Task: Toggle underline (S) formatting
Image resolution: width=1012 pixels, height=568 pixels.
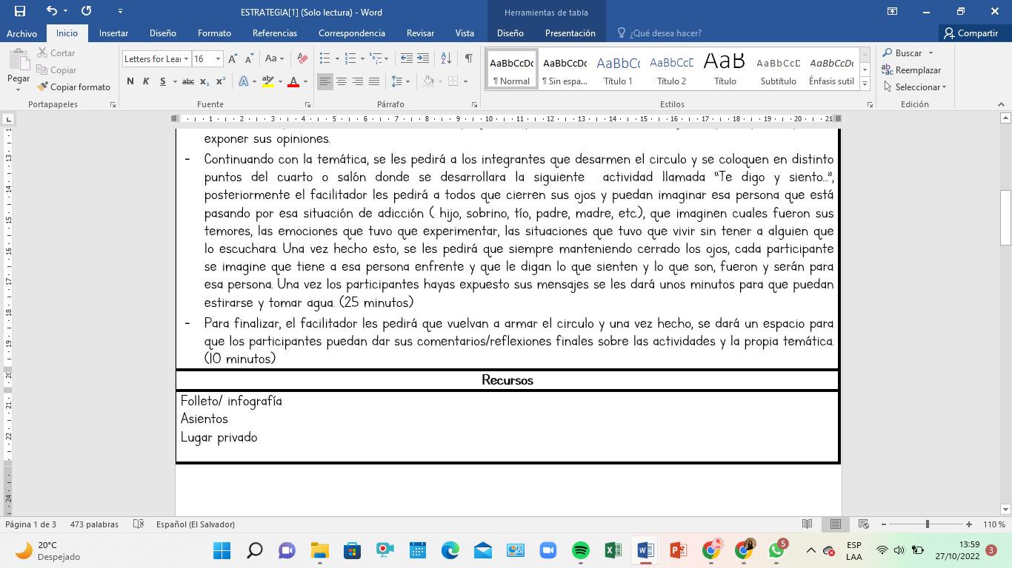Action: pyautogui.click(x=162, y=81)
